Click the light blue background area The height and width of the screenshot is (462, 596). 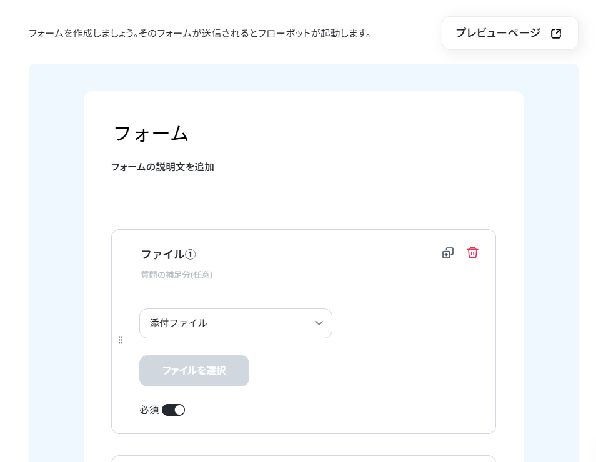click(56, 266)
